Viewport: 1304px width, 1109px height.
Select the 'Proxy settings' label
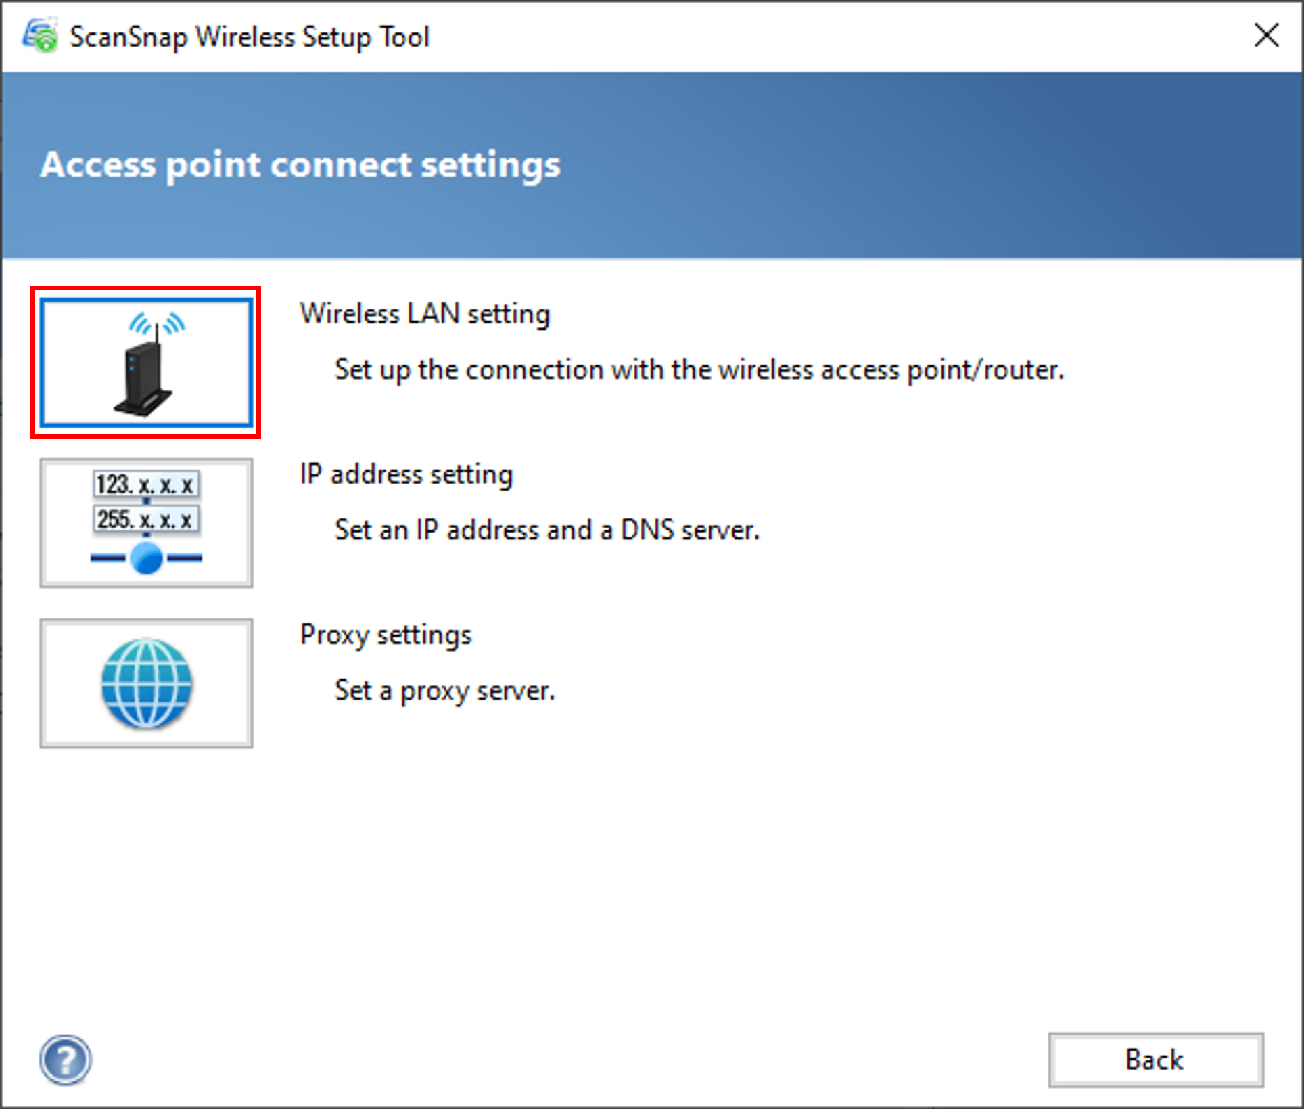[x=386, y=635]
